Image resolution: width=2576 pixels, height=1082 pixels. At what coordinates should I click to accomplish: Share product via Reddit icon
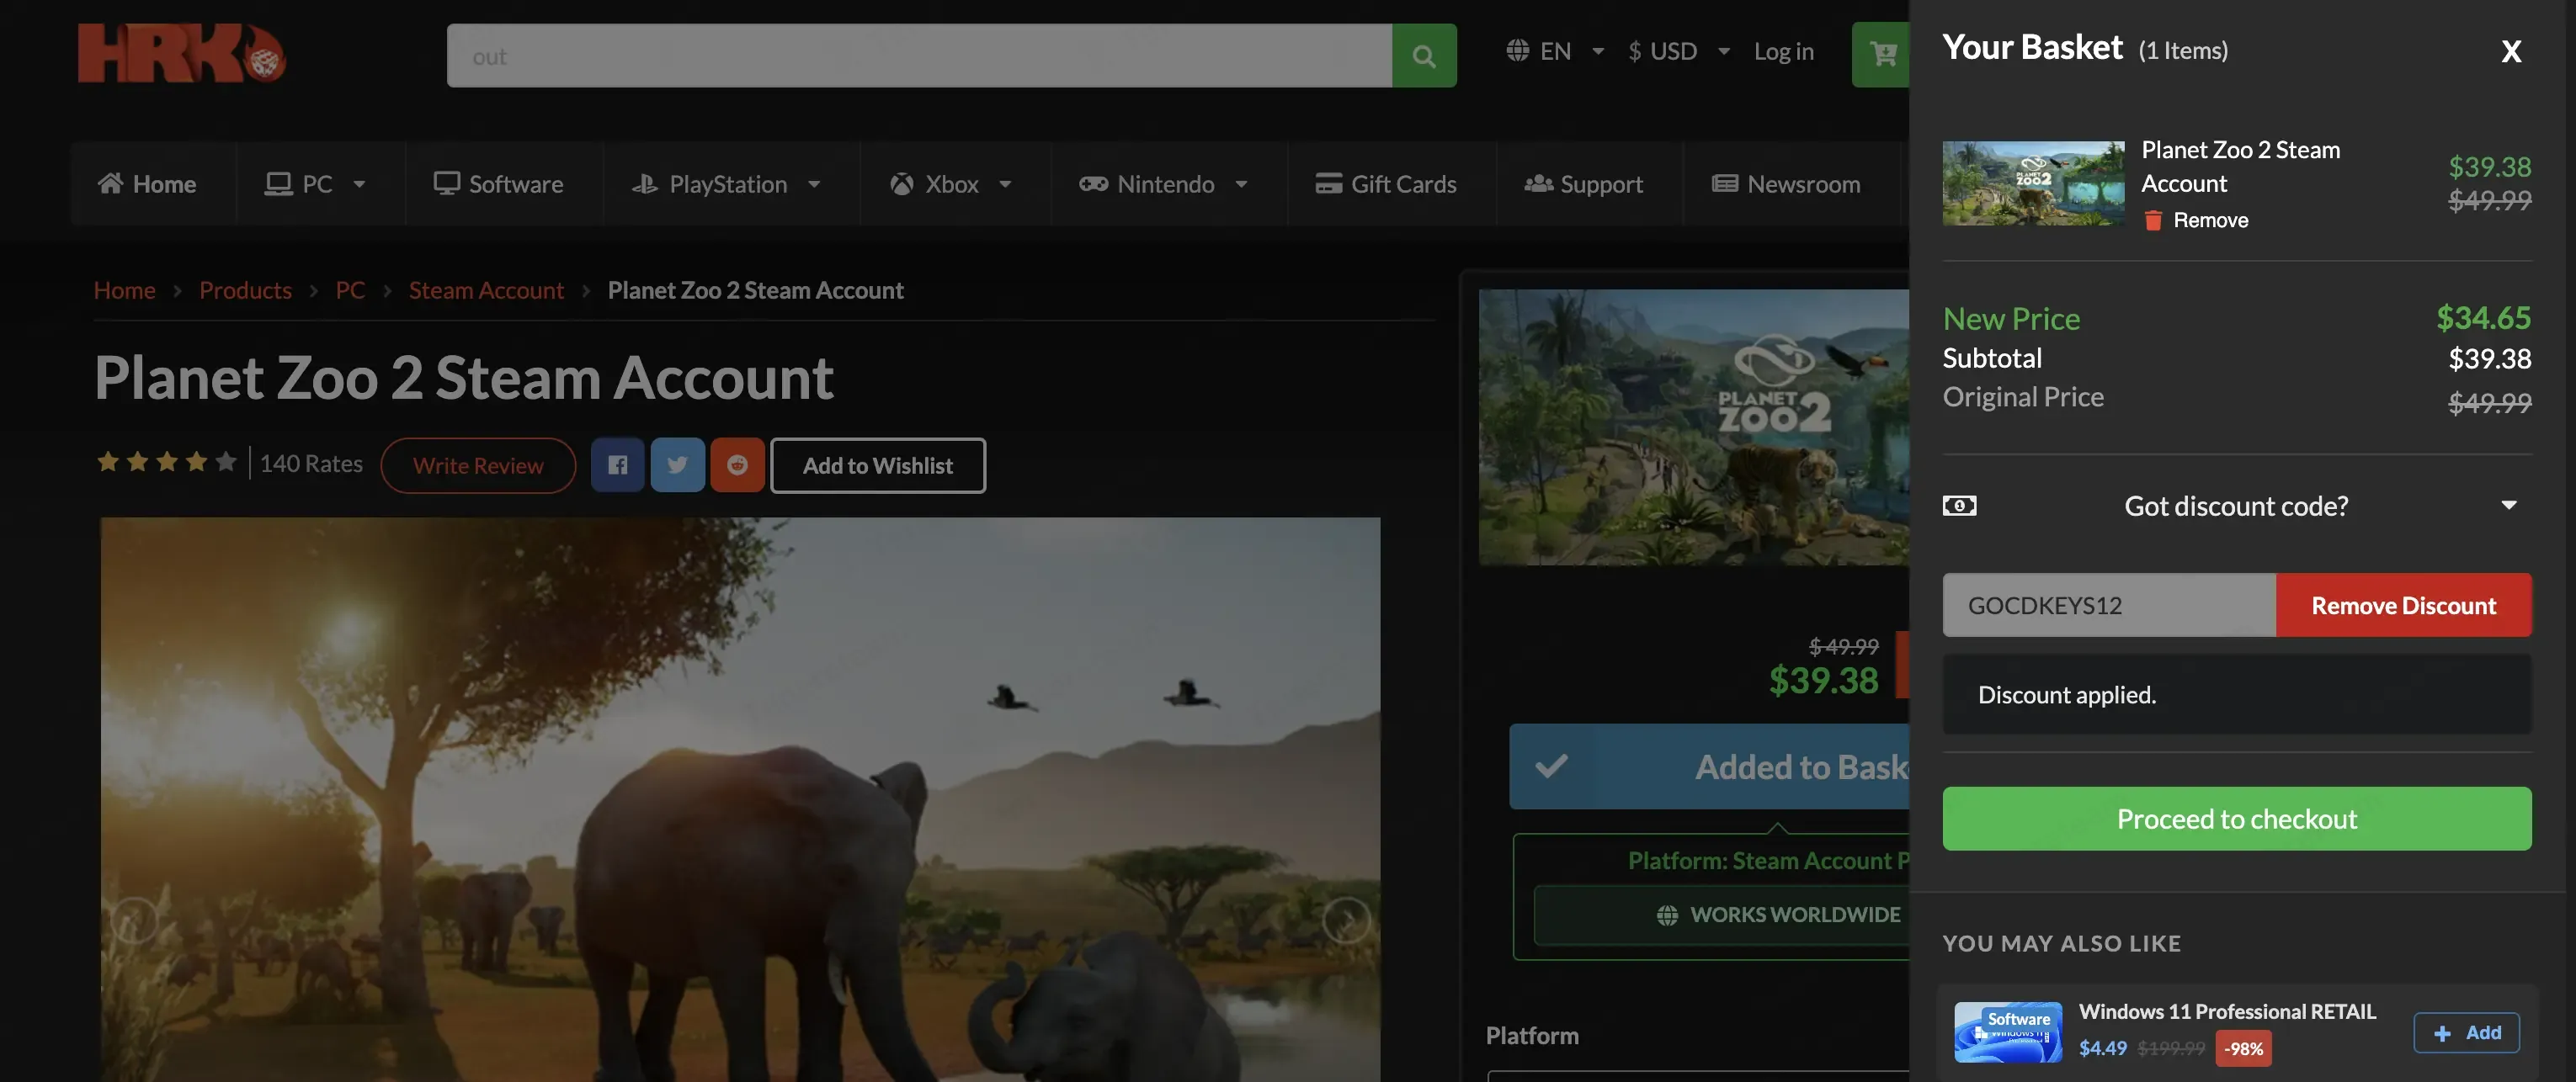(737, 464)
